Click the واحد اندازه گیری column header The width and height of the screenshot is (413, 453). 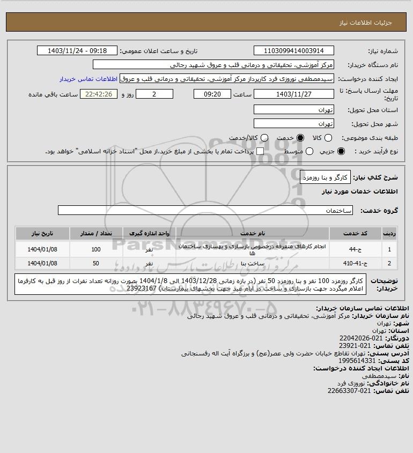click(149, 233)
